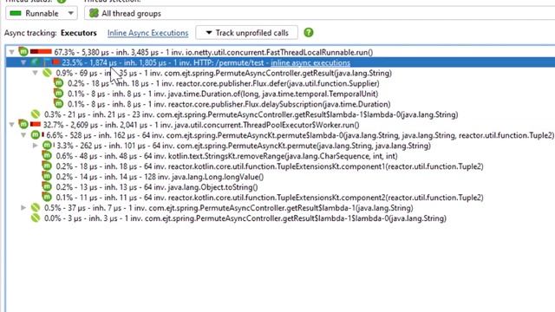The width and height of the screenshot is (555, 312).
Task: Select the TupleExtensionsKt.component2 row text
Action: click(270, 198)
